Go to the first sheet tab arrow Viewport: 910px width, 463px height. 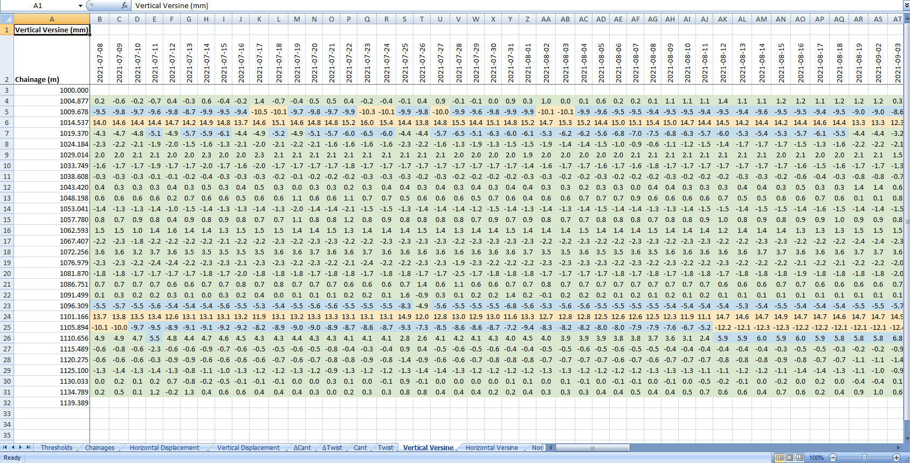click(x=5, y=447)
